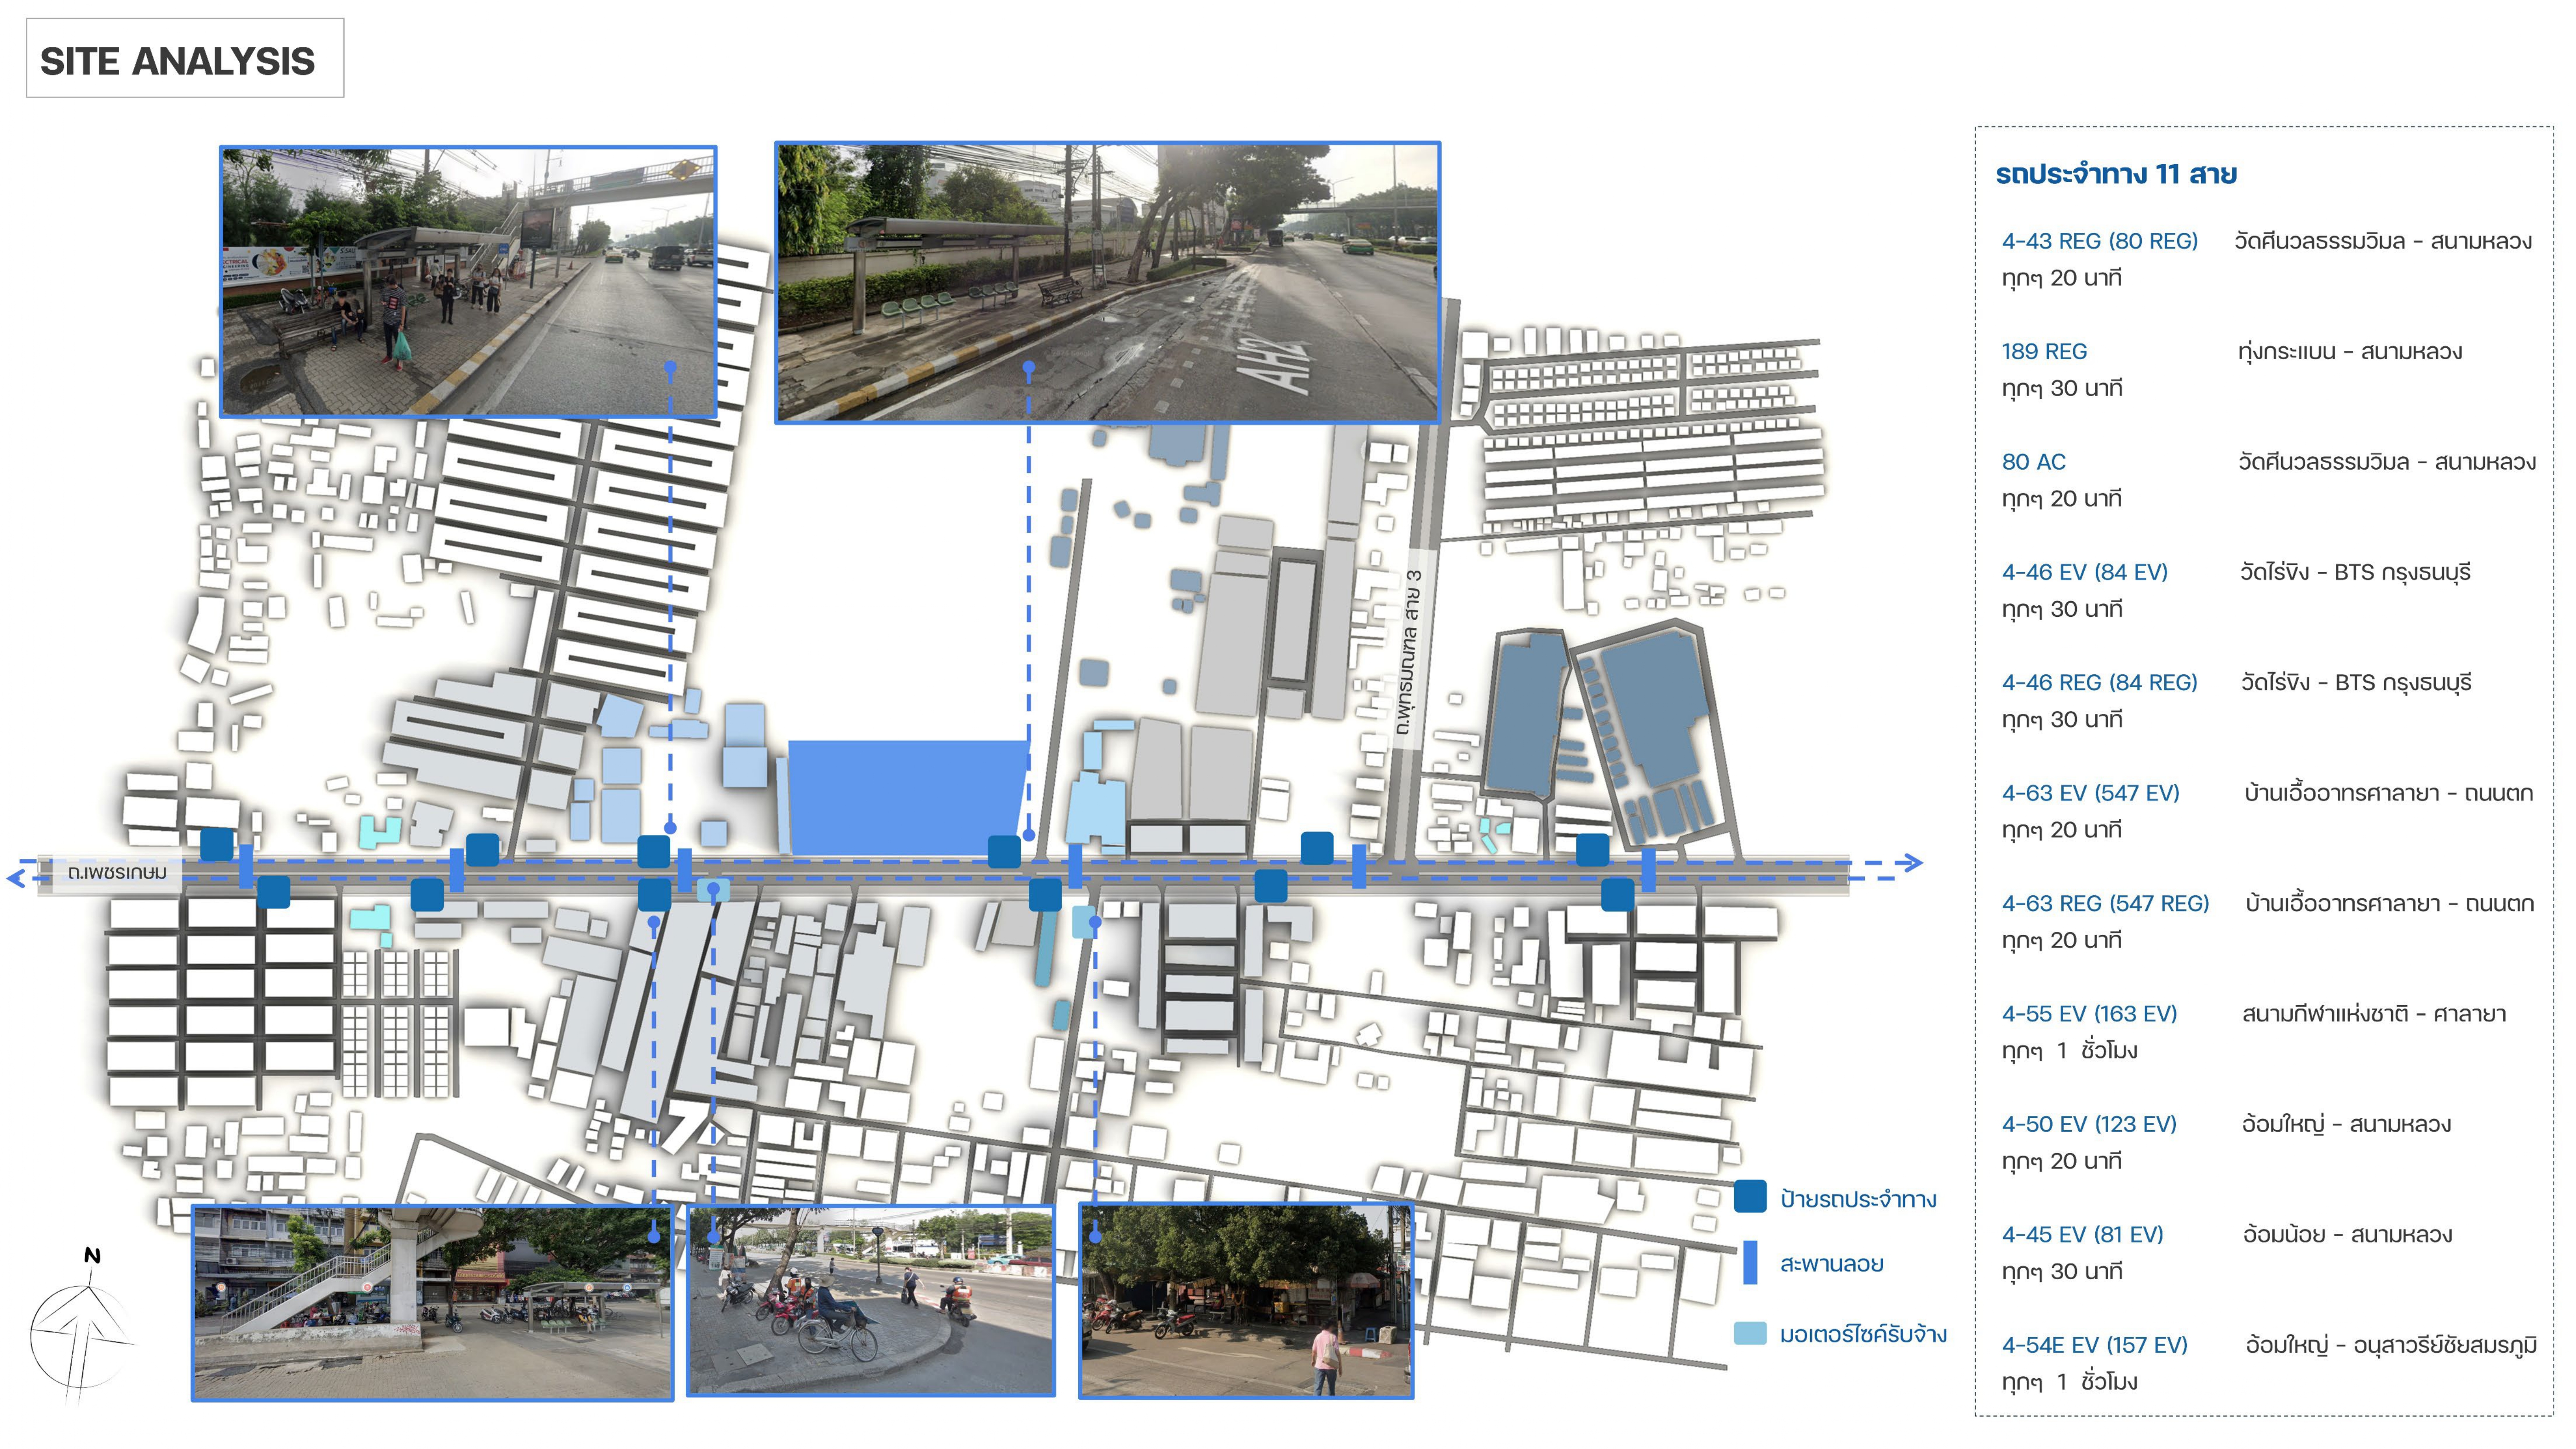2576x1449 pixels.
Task: Select bus route 4-63 REG (547 REG)
Action: click(x=2105, y=904)
